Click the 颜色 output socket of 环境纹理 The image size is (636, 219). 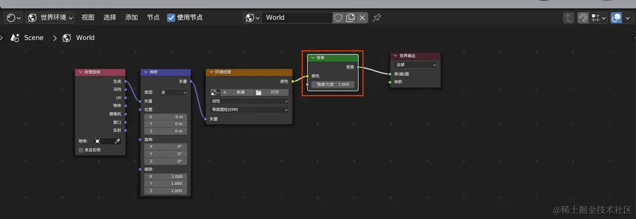(x=293, y=81)
